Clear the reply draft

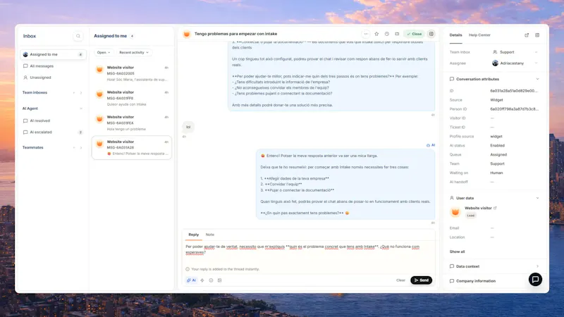400,280
